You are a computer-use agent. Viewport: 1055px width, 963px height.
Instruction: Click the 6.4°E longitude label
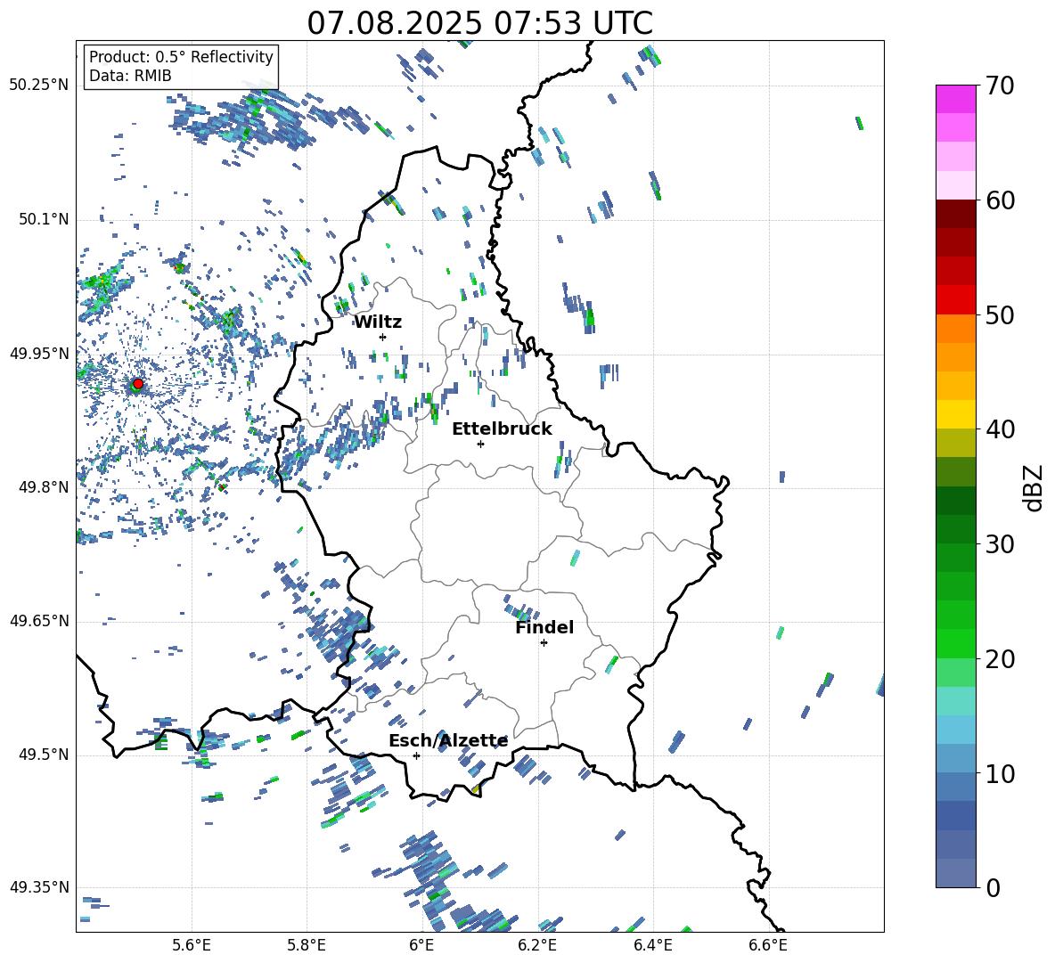pyautogui.click(x=652, y=945)
